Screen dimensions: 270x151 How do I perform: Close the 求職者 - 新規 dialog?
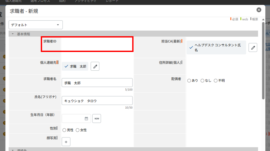coord(259,10)
